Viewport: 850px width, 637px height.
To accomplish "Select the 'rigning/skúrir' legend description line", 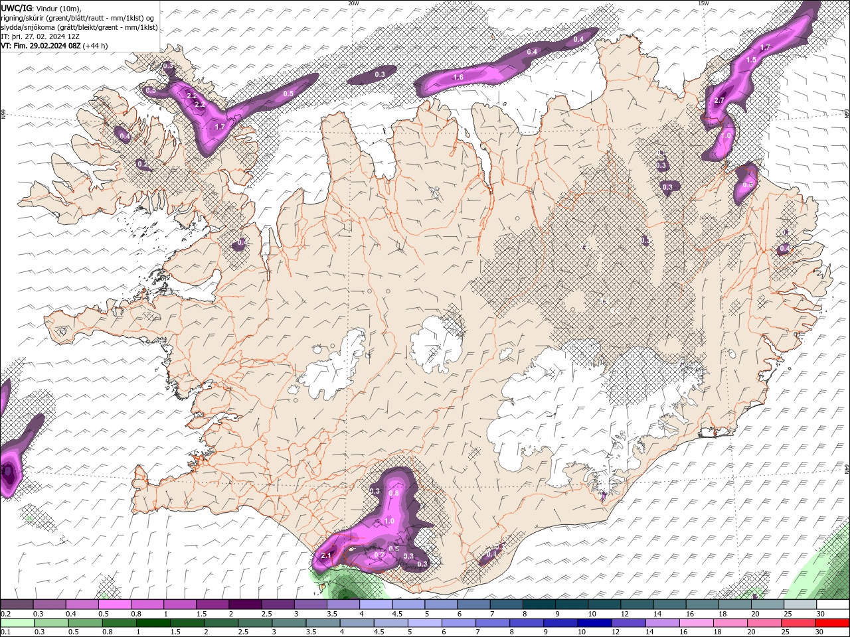I will tap(78, 18).
